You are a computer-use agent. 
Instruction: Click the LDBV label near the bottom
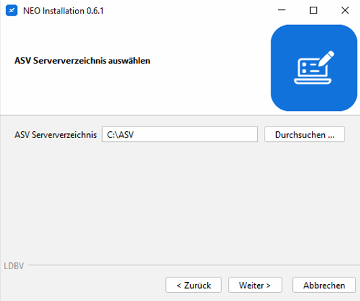coord(14,266)
